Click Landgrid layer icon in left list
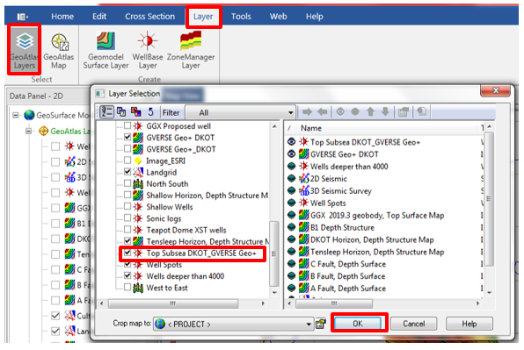 138,172
